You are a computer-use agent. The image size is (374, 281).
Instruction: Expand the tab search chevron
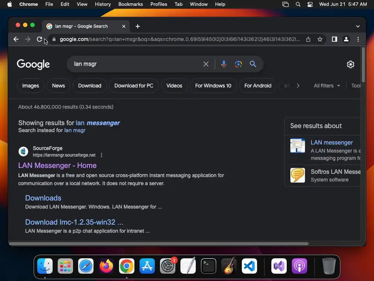[x=358, y=26]
